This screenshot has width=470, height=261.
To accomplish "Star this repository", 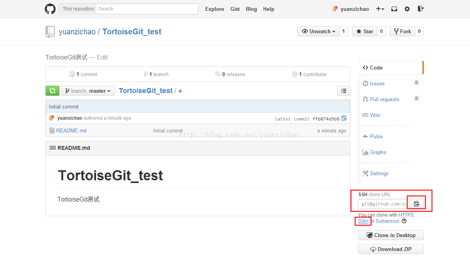I will (364, 31).
